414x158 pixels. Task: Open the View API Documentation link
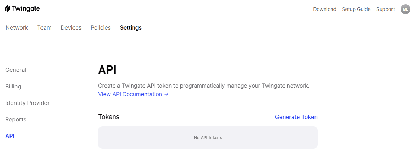[x=133, y=94]
